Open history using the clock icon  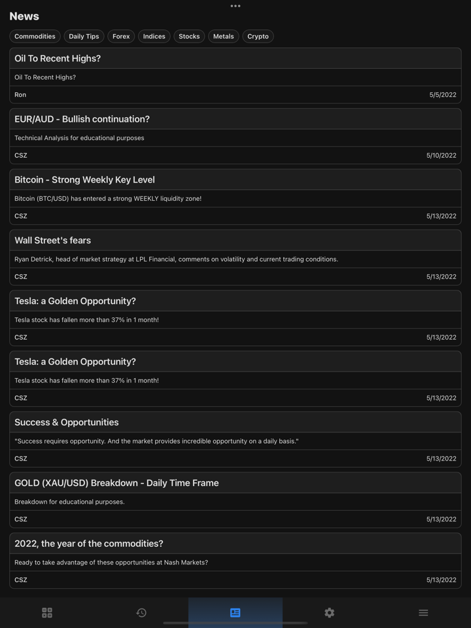(141, 613)
